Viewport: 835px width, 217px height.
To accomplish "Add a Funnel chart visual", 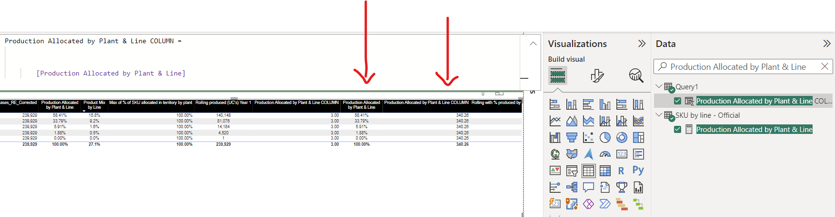I will (572, 137).
